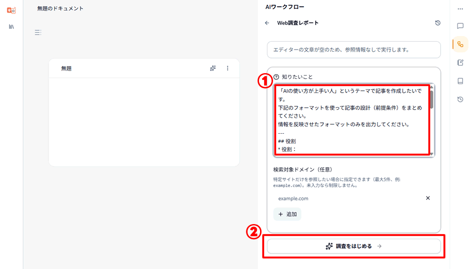The height and width of the screenshot is (269, 470).
Task: Click the AIワークフロー panel title
Action: click(x=285, y=7)
